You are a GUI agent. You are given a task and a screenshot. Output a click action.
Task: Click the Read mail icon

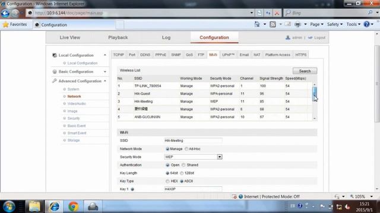pyautogui.click(x=287, y=24)
